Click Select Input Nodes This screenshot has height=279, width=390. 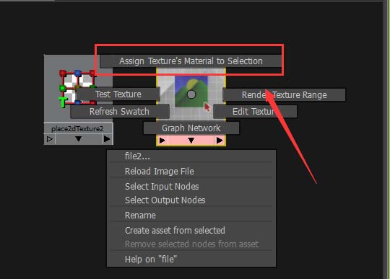pos(191,187)
